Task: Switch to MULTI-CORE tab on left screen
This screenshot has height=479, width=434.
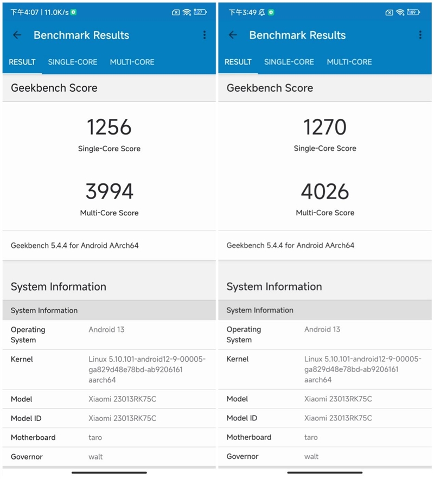Action: 132,62
